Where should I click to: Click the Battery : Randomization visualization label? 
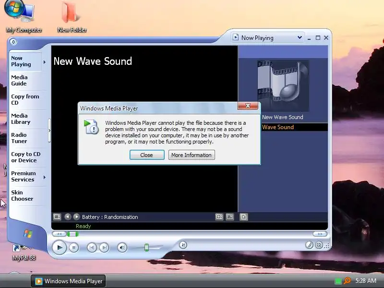110,217
